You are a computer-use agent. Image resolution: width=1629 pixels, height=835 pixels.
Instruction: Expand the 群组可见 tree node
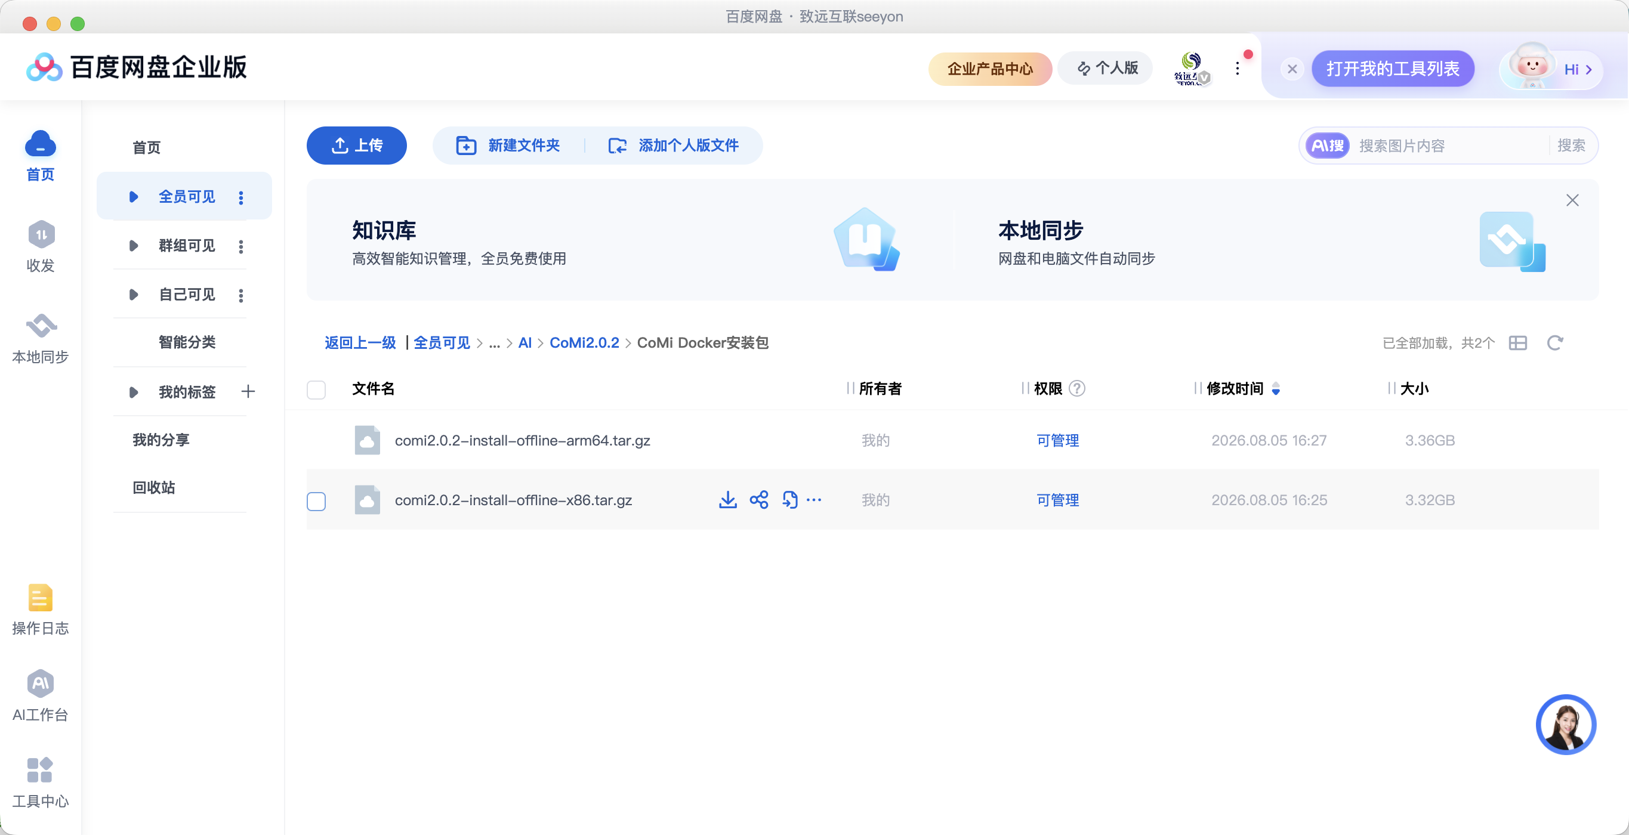point(134,245)
